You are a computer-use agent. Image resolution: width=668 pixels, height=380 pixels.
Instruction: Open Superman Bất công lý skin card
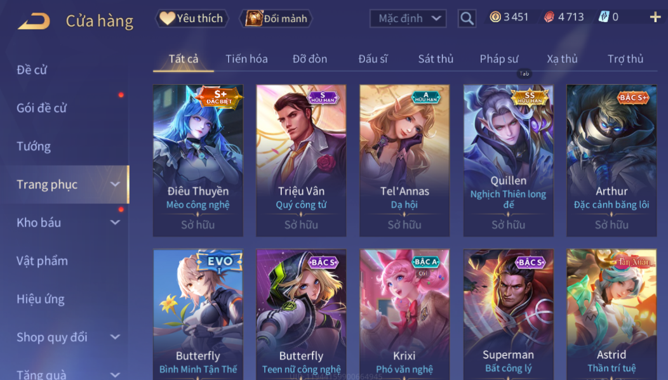click(508, 314)
